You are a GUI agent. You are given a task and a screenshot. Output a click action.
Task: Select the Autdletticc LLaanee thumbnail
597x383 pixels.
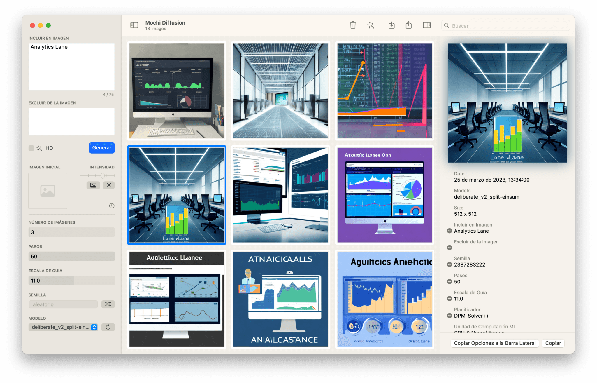coord(177,299)
